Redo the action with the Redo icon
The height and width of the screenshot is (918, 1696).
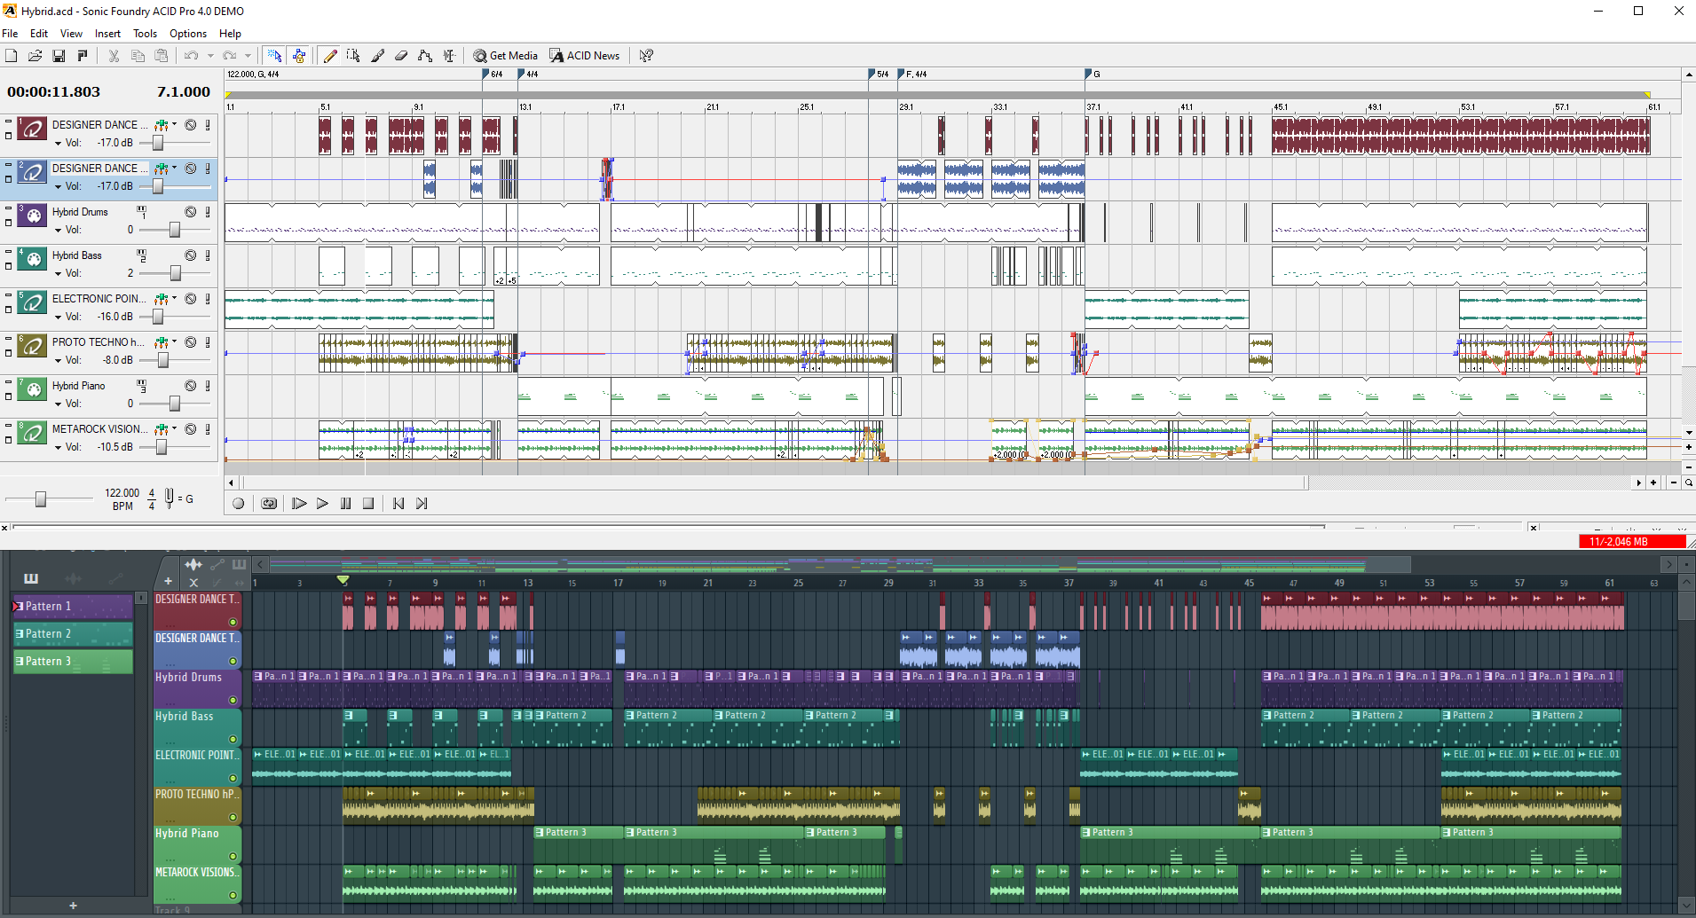(229, 56)
